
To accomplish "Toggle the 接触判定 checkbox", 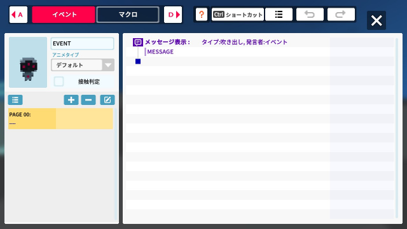I will 59,81.
